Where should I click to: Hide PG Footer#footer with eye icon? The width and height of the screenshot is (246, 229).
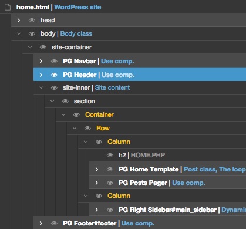(x=54, y=223)
